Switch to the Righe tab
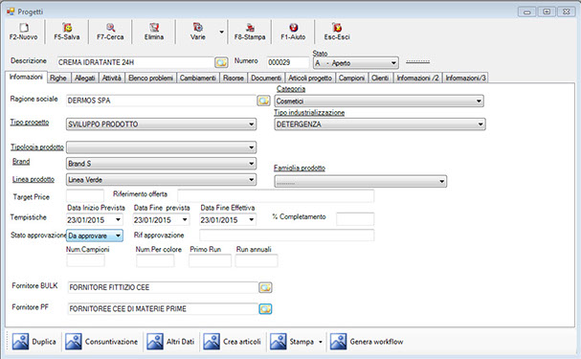The image size is (581, 359). [58, 78]
